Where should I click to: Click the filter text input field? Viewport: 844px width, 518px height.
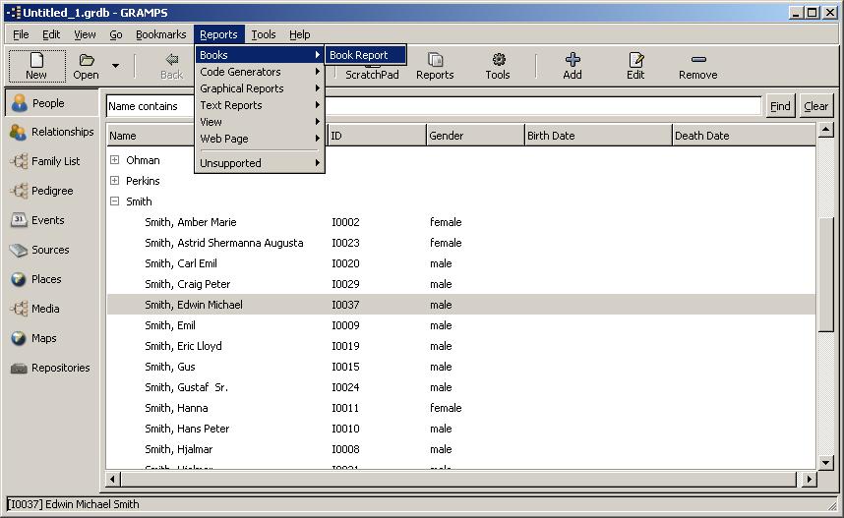tap(543, 106)
